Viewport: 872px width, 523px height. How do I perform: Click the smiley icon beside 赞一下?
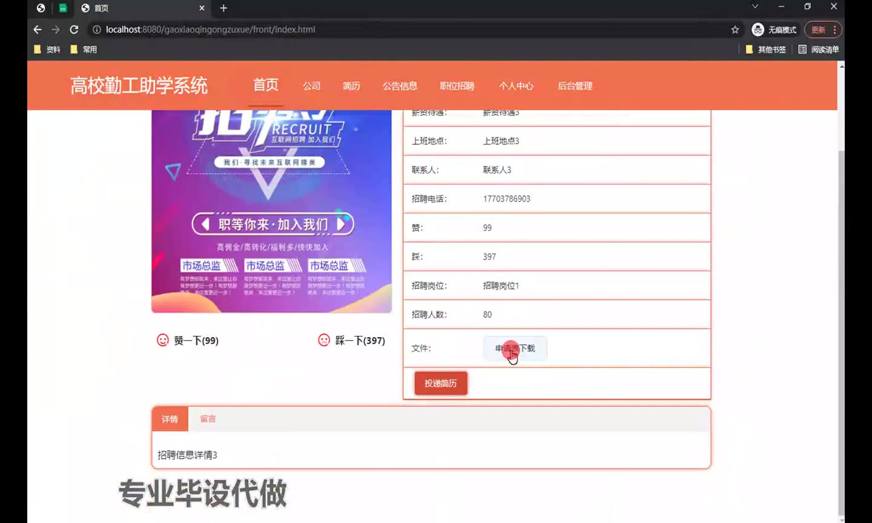(163, 340)
